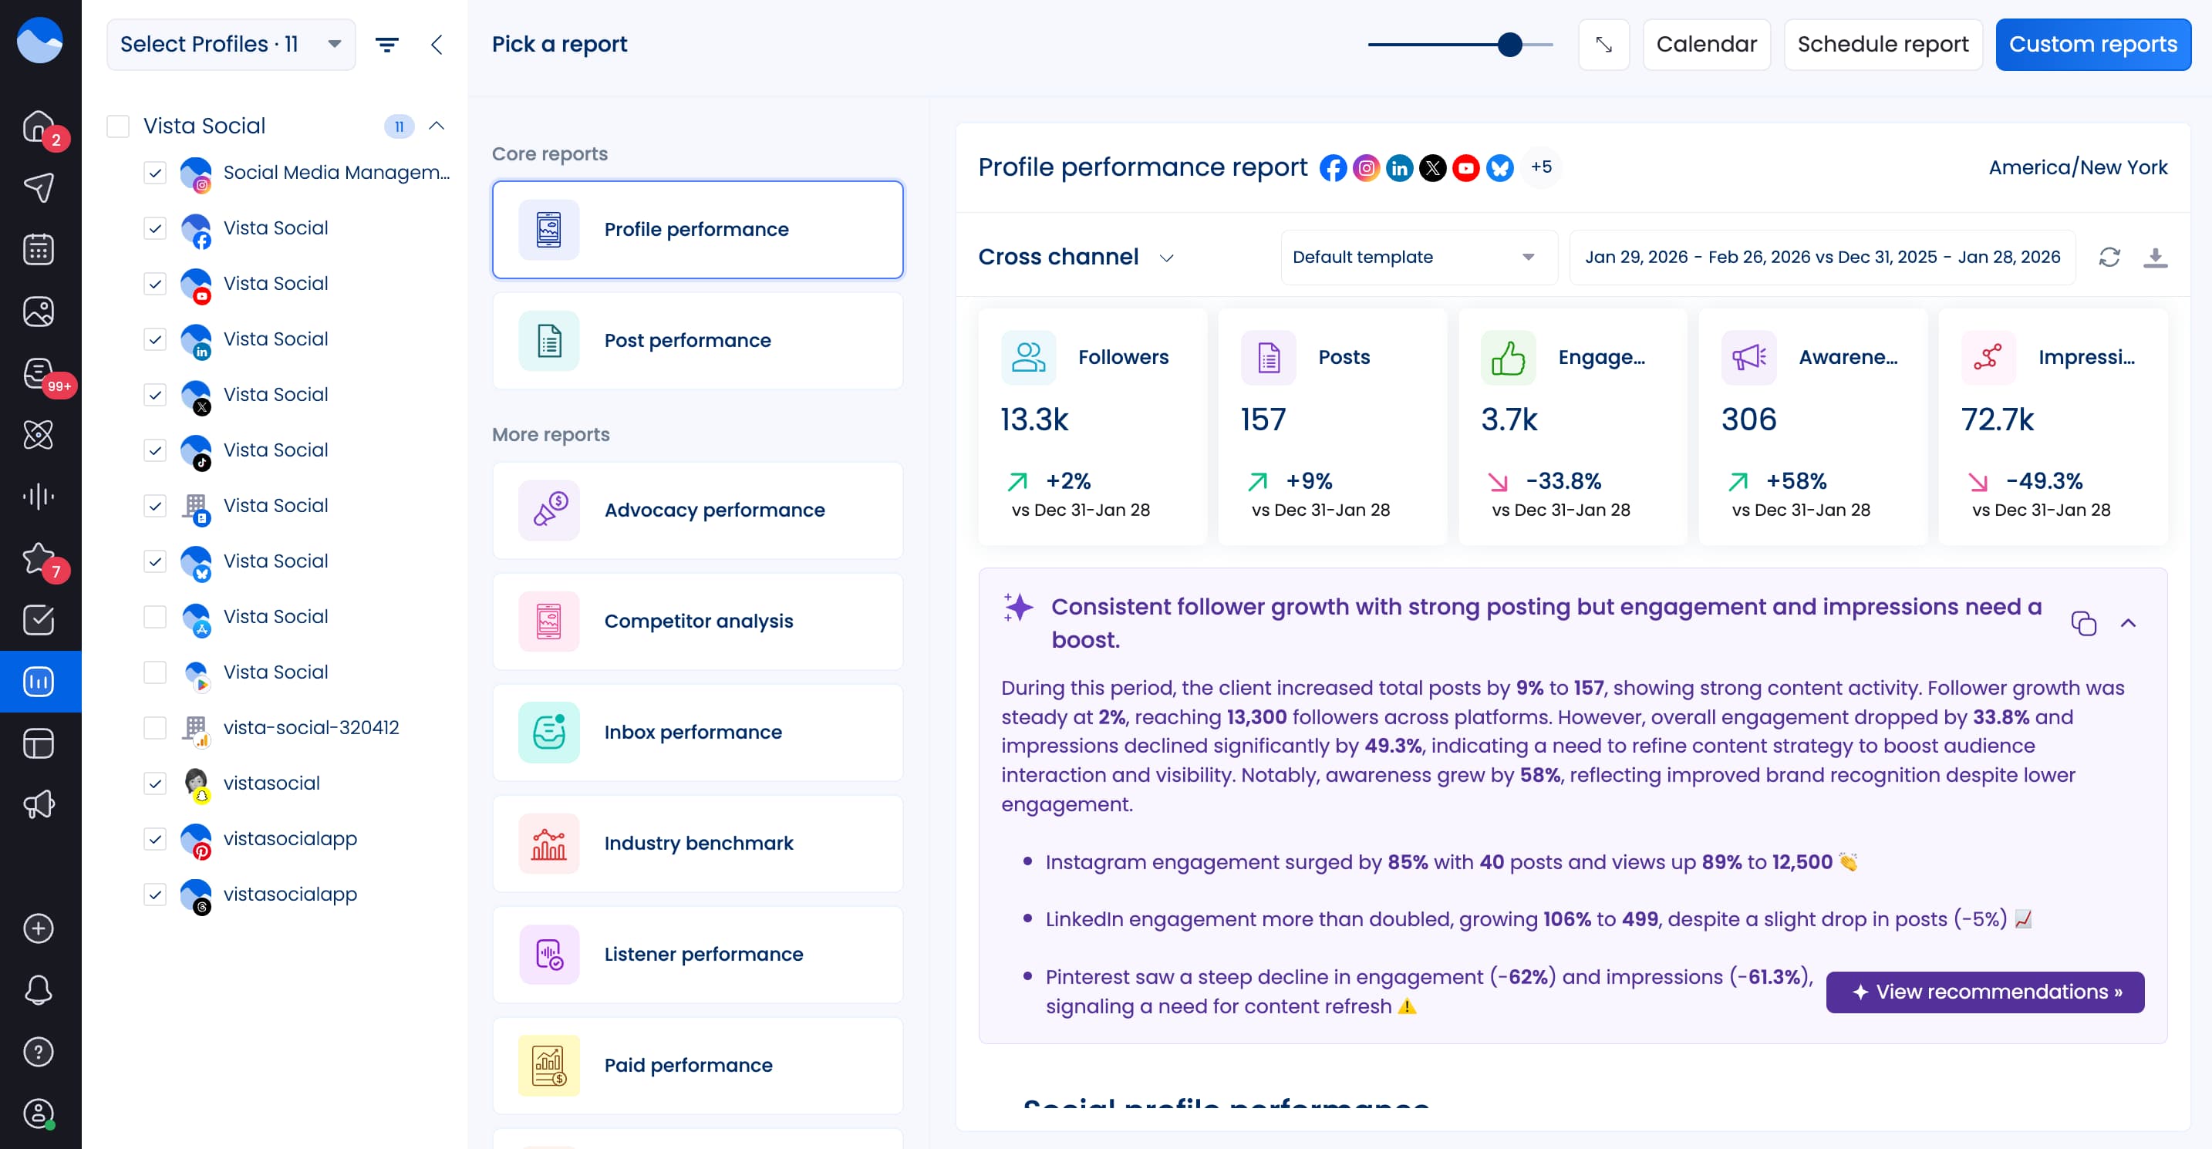2212x1149 pixels.
Task: Select the Post performance report
Action: 697,340
